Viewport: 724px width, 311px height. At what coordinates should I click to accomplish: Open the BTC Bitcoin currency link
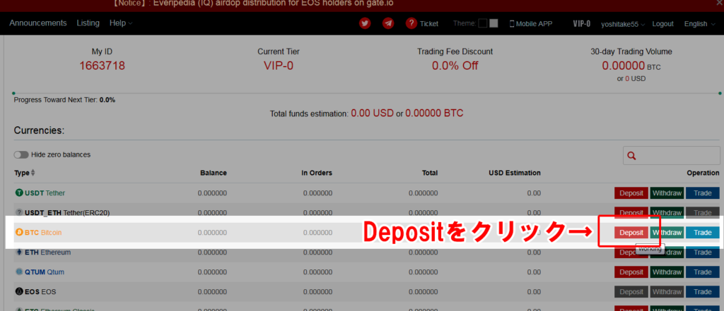tap(43, 233)
